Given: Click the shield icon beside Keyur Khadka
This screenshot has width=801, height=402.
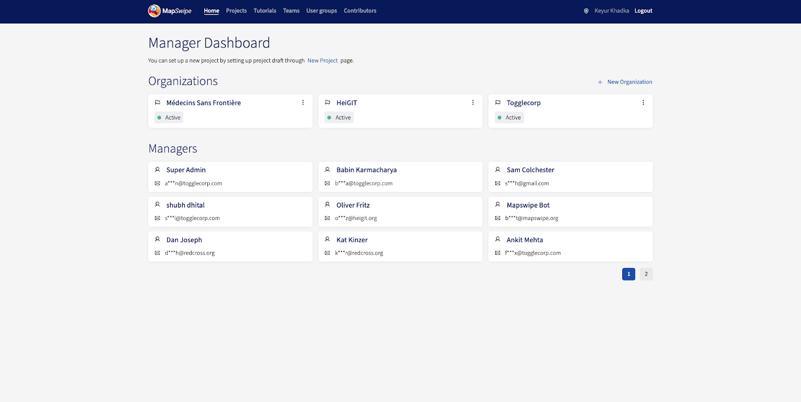Looking at the screenshot, I should pos(586,11).
